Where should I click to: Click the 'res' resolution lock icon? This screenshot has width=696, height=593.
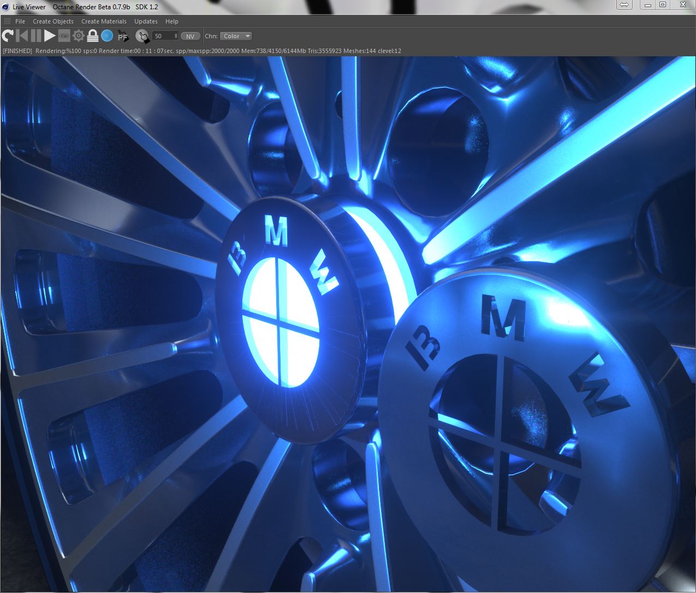(64, 36)
